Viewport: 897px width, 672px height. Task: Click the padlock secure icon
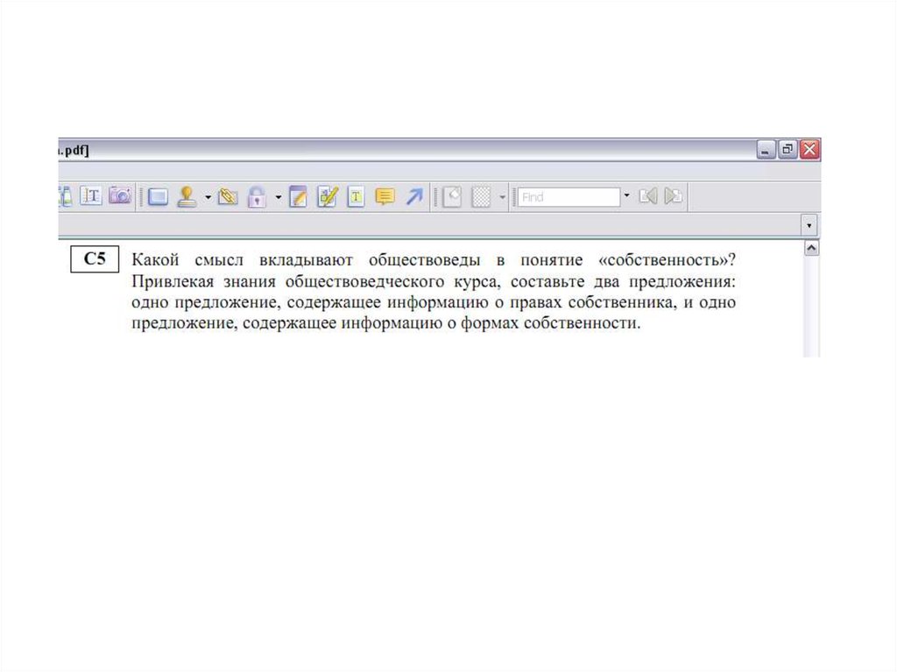click(257, 197)
